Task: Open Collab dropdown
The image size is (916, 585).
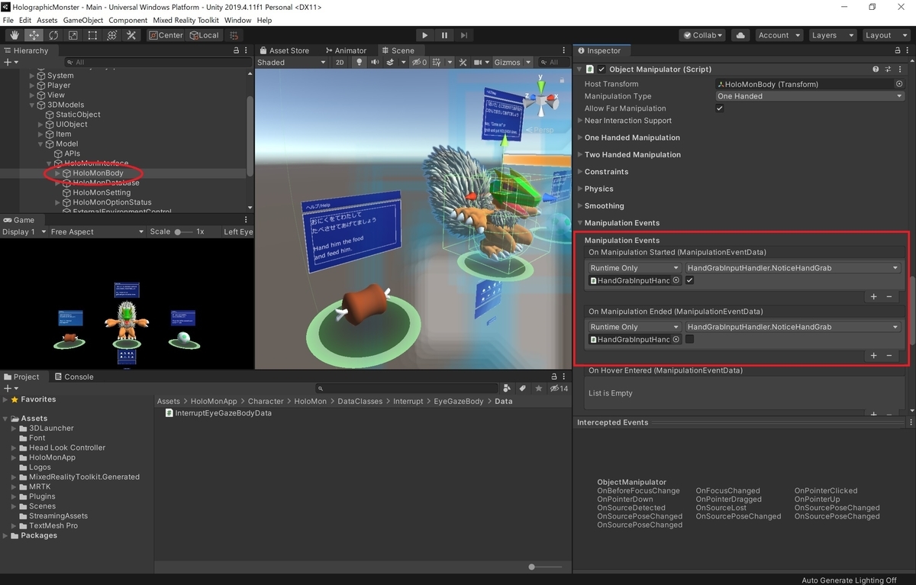Action: click(703, 35)
